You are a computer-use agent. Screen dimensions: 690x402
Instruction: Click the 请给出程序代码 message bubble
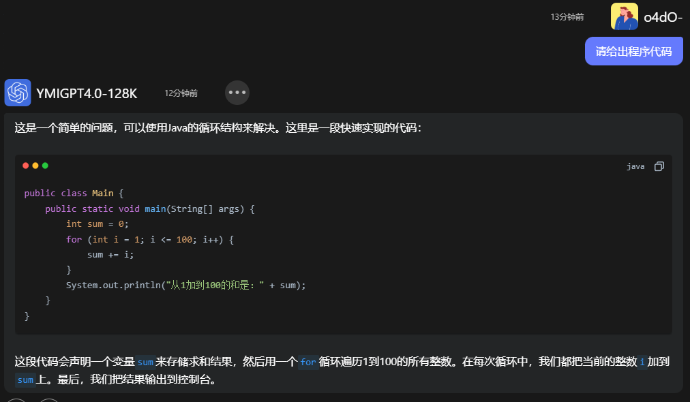[633, 51]
